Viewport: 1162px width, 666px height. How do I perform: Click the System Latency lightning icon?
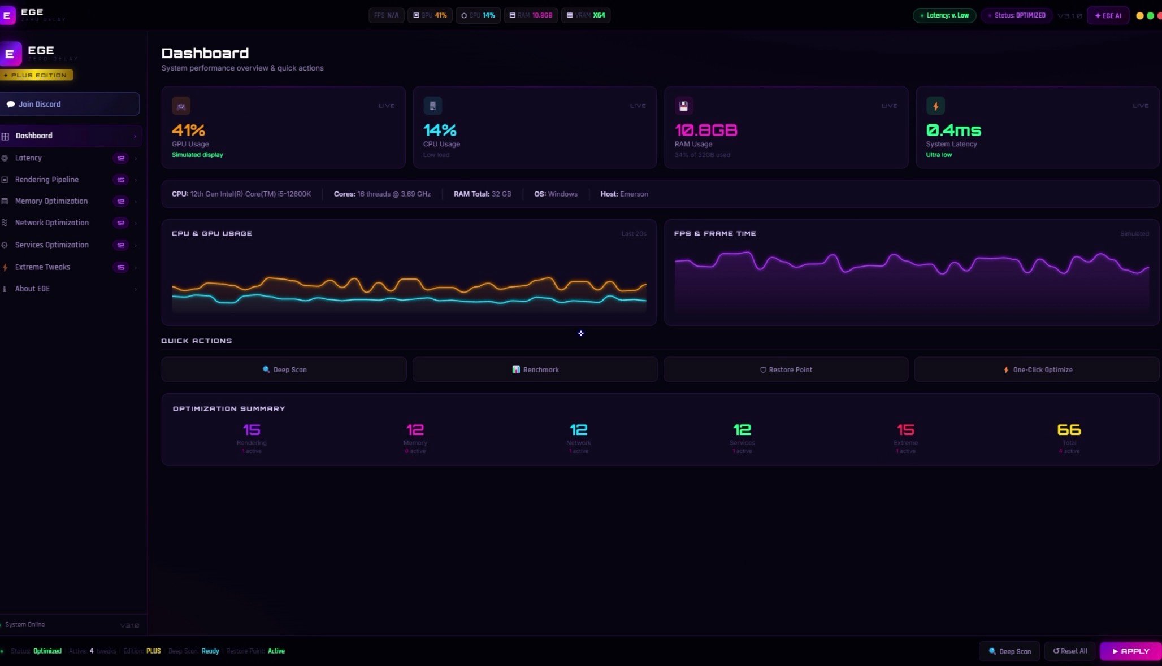pos(935,106)
